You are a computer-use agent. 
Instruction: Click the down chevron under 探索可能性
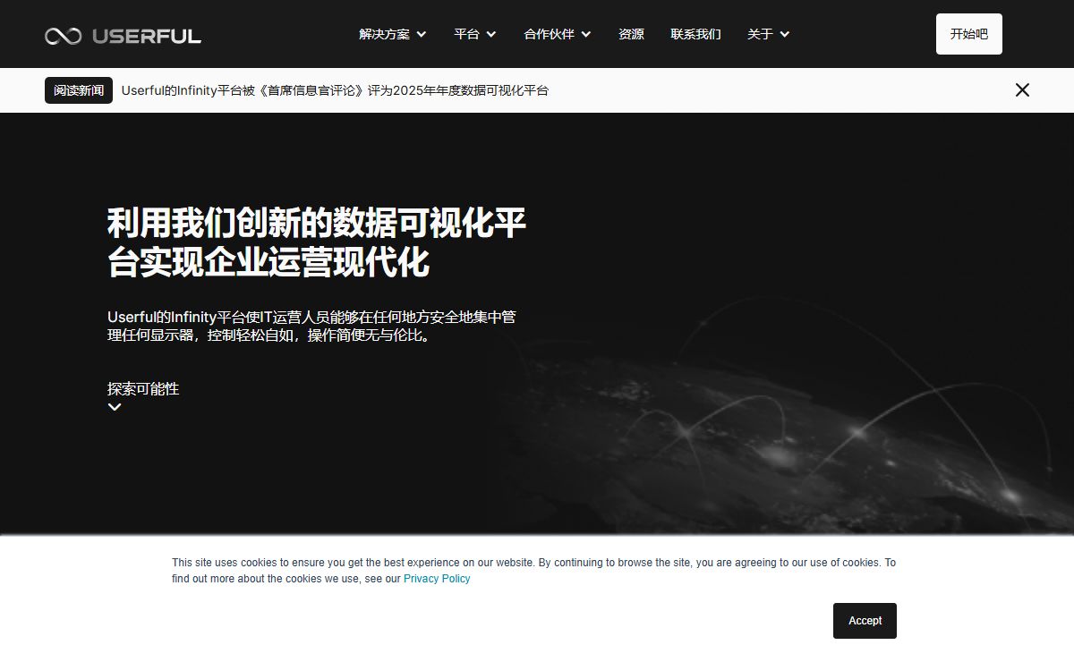[115, 407]
